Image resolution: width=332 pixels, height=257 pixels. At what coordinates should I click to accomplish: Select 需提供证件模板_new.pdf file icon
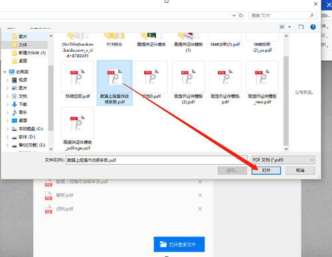pos(262,77)
